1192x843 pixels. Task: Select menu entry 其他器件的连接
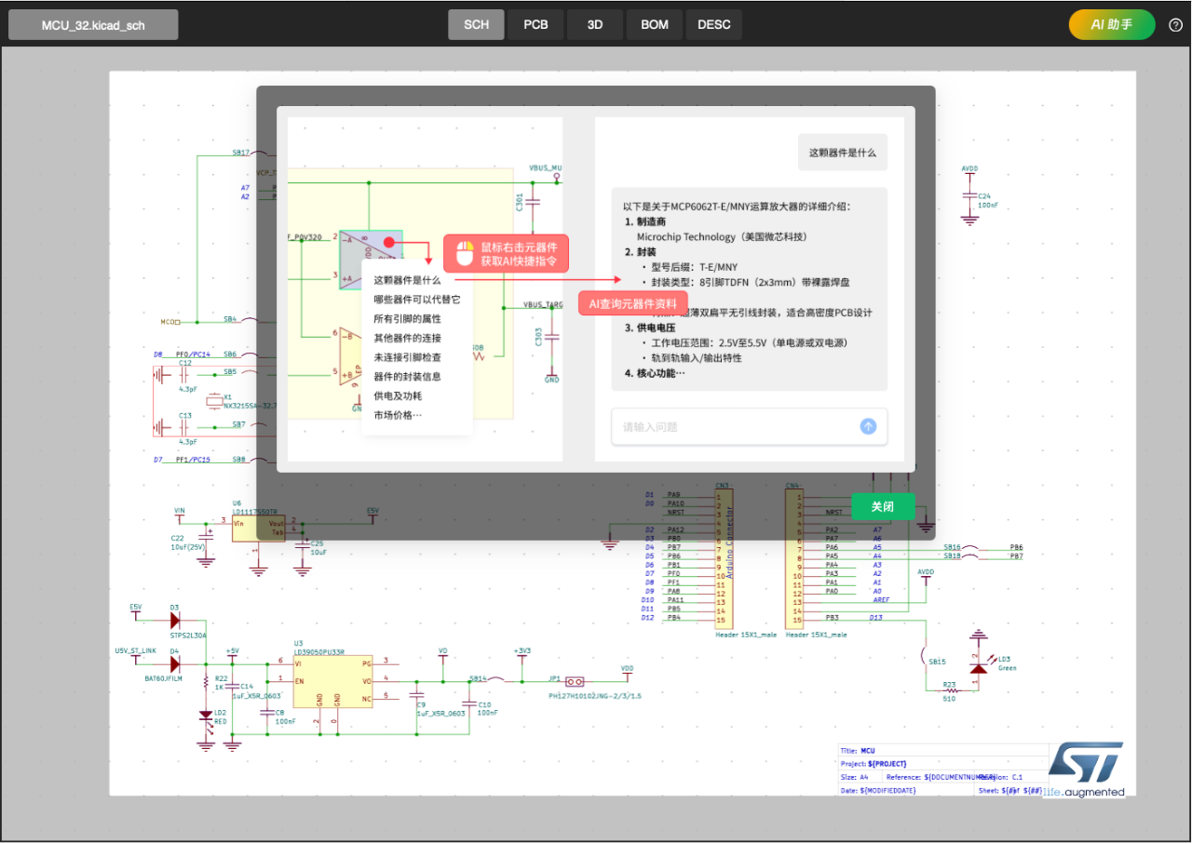pyautogui.click(x=408, y=338)
